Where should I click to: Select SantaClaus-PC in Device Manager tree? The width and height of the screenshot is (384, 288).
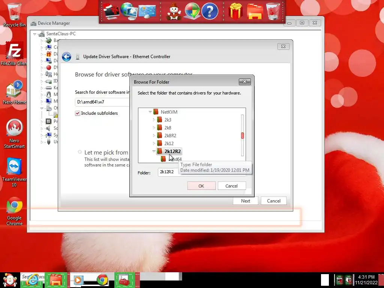(x=61, y=33)
